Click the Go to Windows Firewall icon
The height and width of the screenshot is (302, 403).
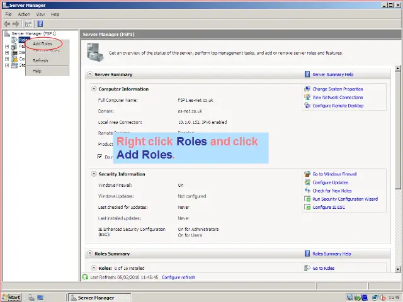tap(307, 174)
